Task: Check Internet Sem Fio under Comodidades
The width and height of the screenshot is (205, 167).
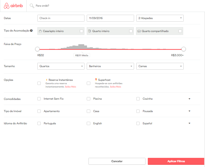Action: (39, 99)
